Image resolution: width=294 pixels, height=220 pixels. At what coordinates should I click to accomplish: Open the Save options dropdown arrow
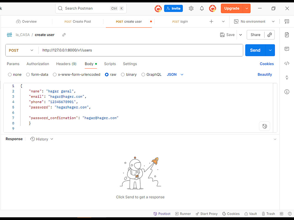pos(240,35)
